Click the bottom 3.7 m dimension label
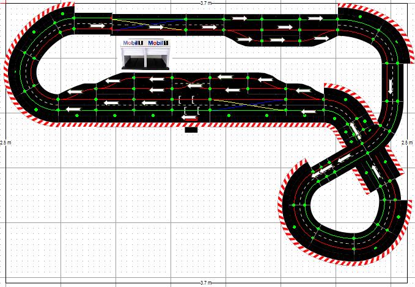This screenshot has width=415, height=287. pyautogui.click(x=207, y=283)
